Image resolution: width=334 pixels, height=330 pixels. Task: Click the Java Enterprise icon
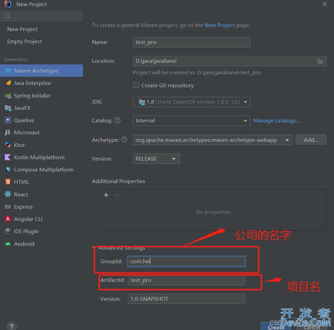8,83
